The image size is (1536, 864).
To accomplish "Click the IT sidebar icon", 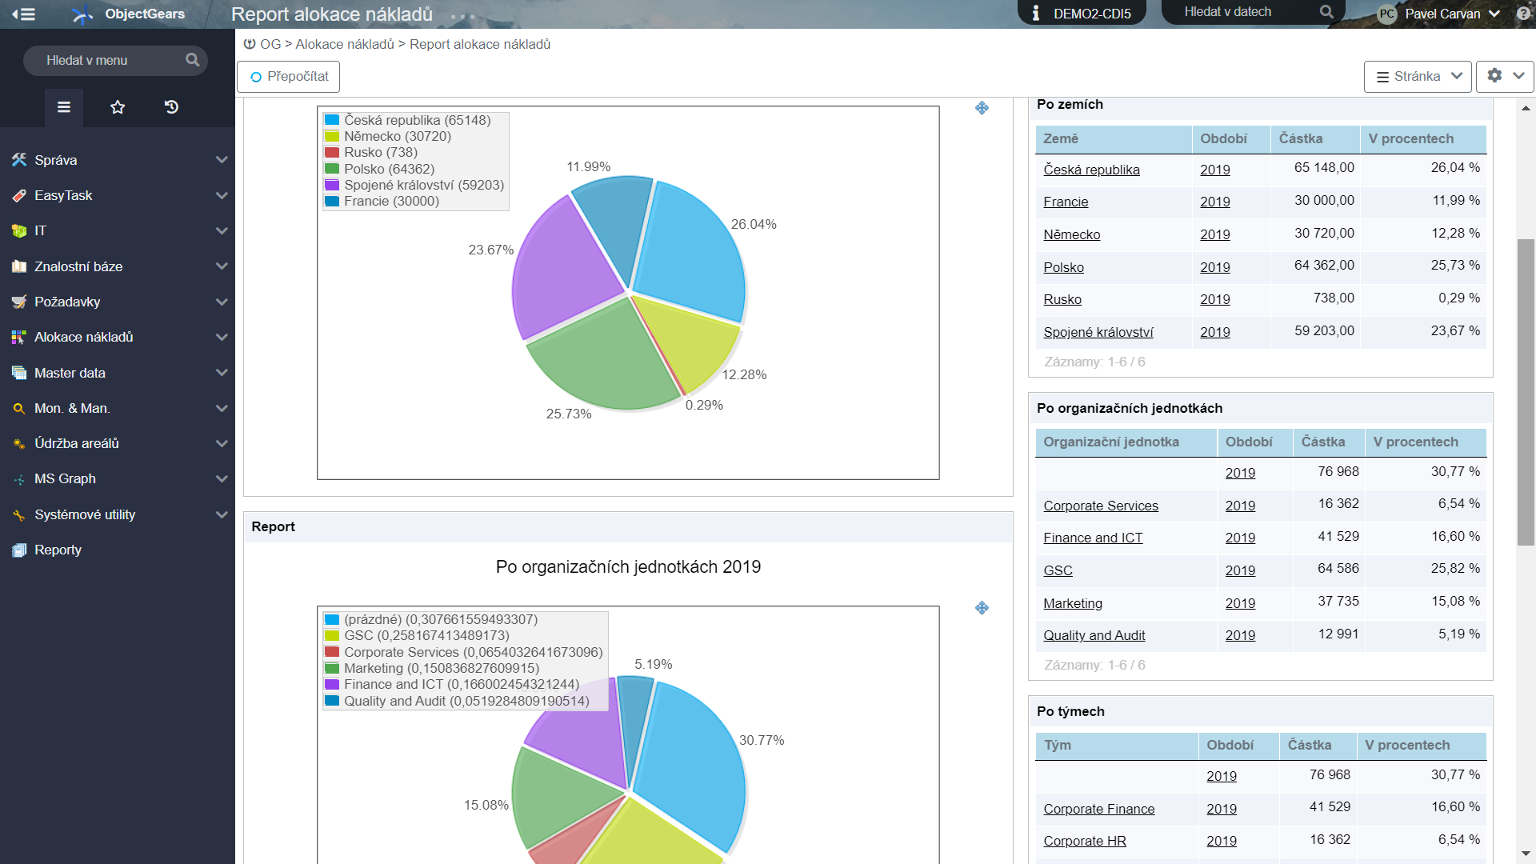I will [19, 230].
